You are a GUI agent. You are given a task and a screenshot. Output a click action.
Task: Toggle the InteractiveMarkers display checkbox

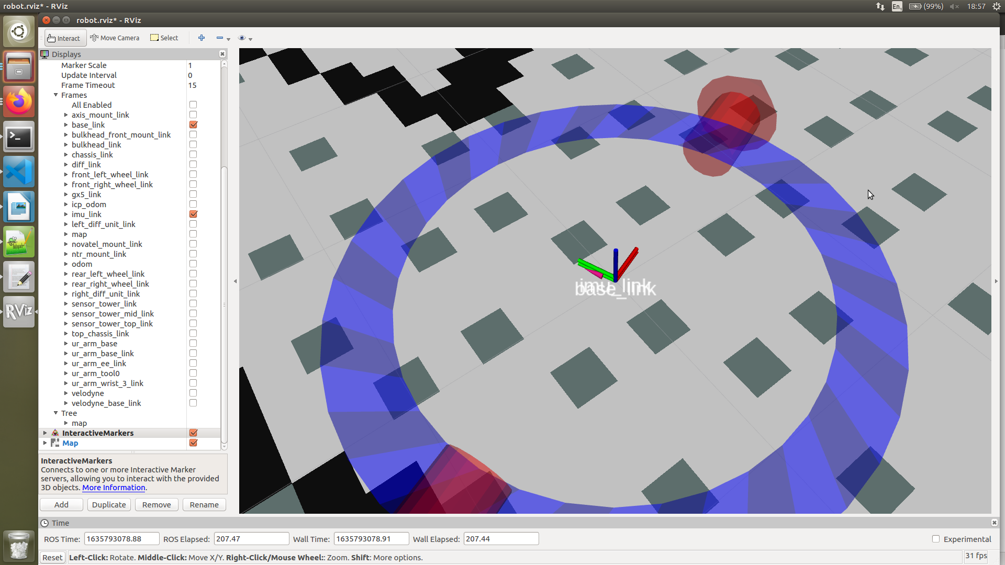tap(193, 433)
